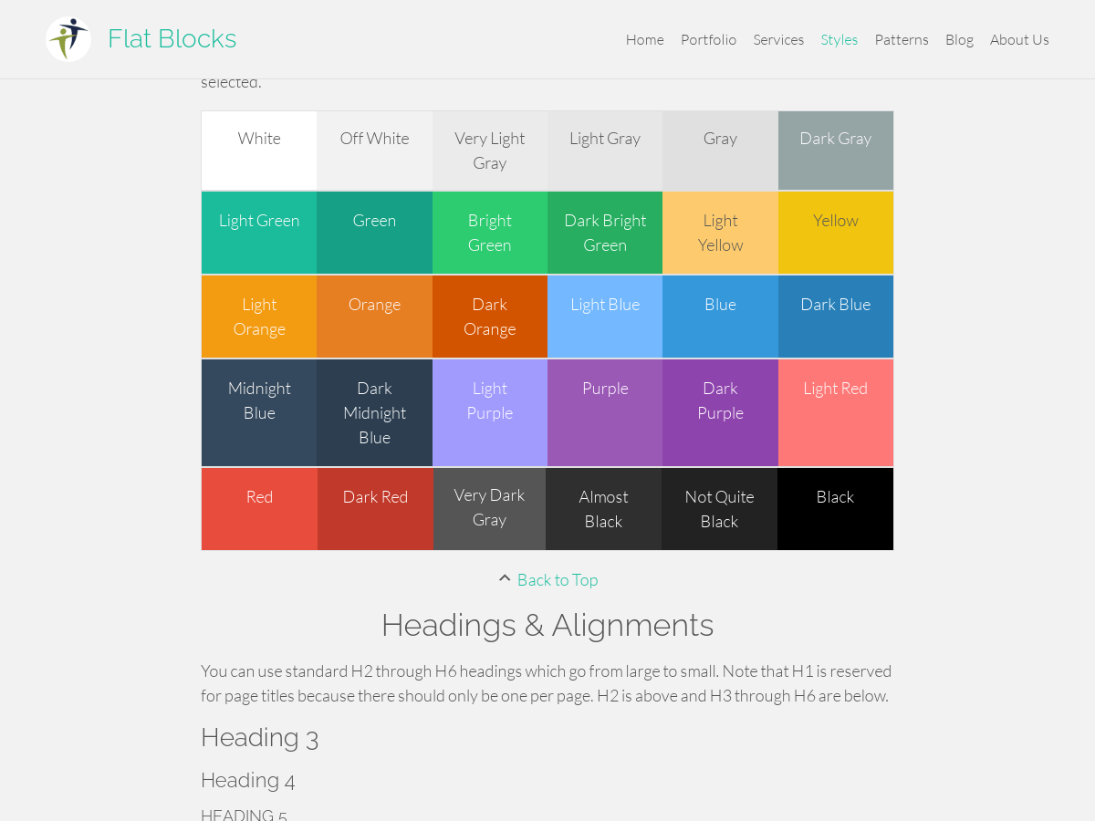Pick the Dark Blue swatch
Screen dimensions: 1095x821
836,317
